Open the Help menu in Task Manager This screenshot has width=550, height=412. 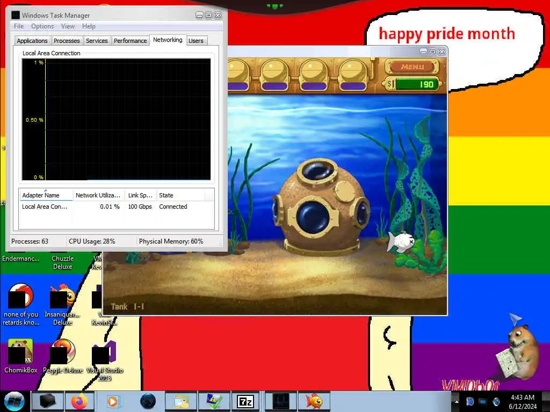coord(89,26)
